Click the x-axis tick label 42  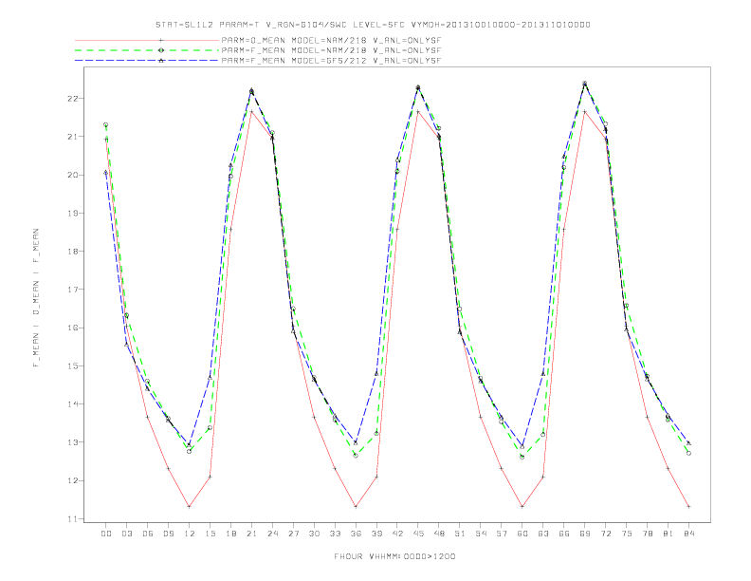coord(397,534)
